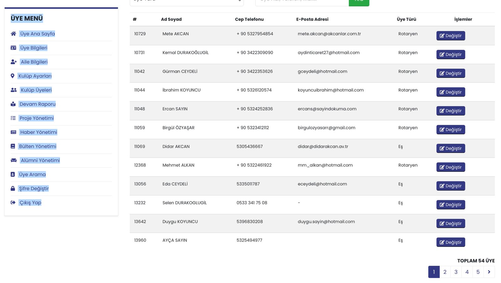Select page 5 in pagination

pyautogui.click(x=478, y=272)
